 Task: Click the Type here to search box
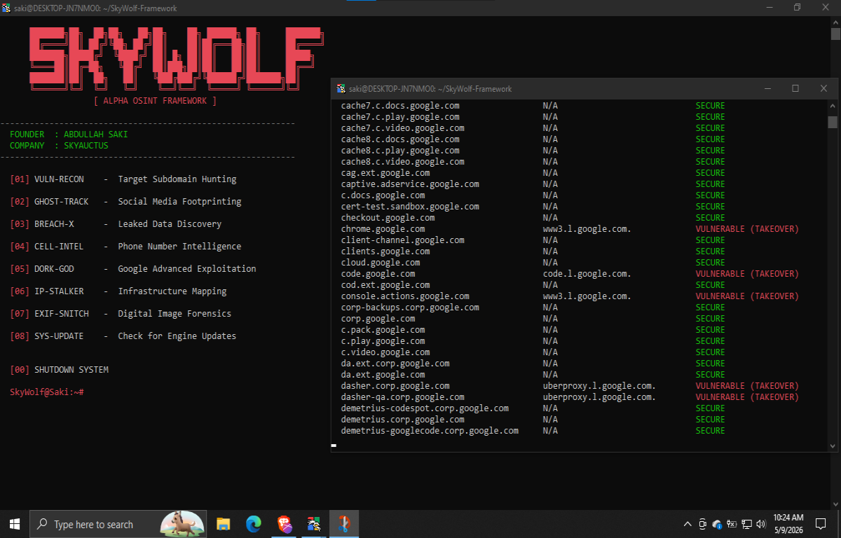point(118,524)
